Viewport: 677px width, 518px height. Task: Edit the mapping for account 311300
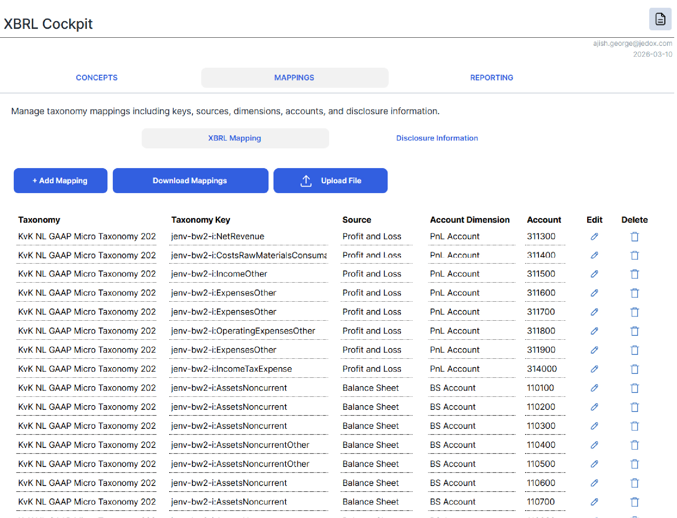pyautogui.click(x=594, y=236)
